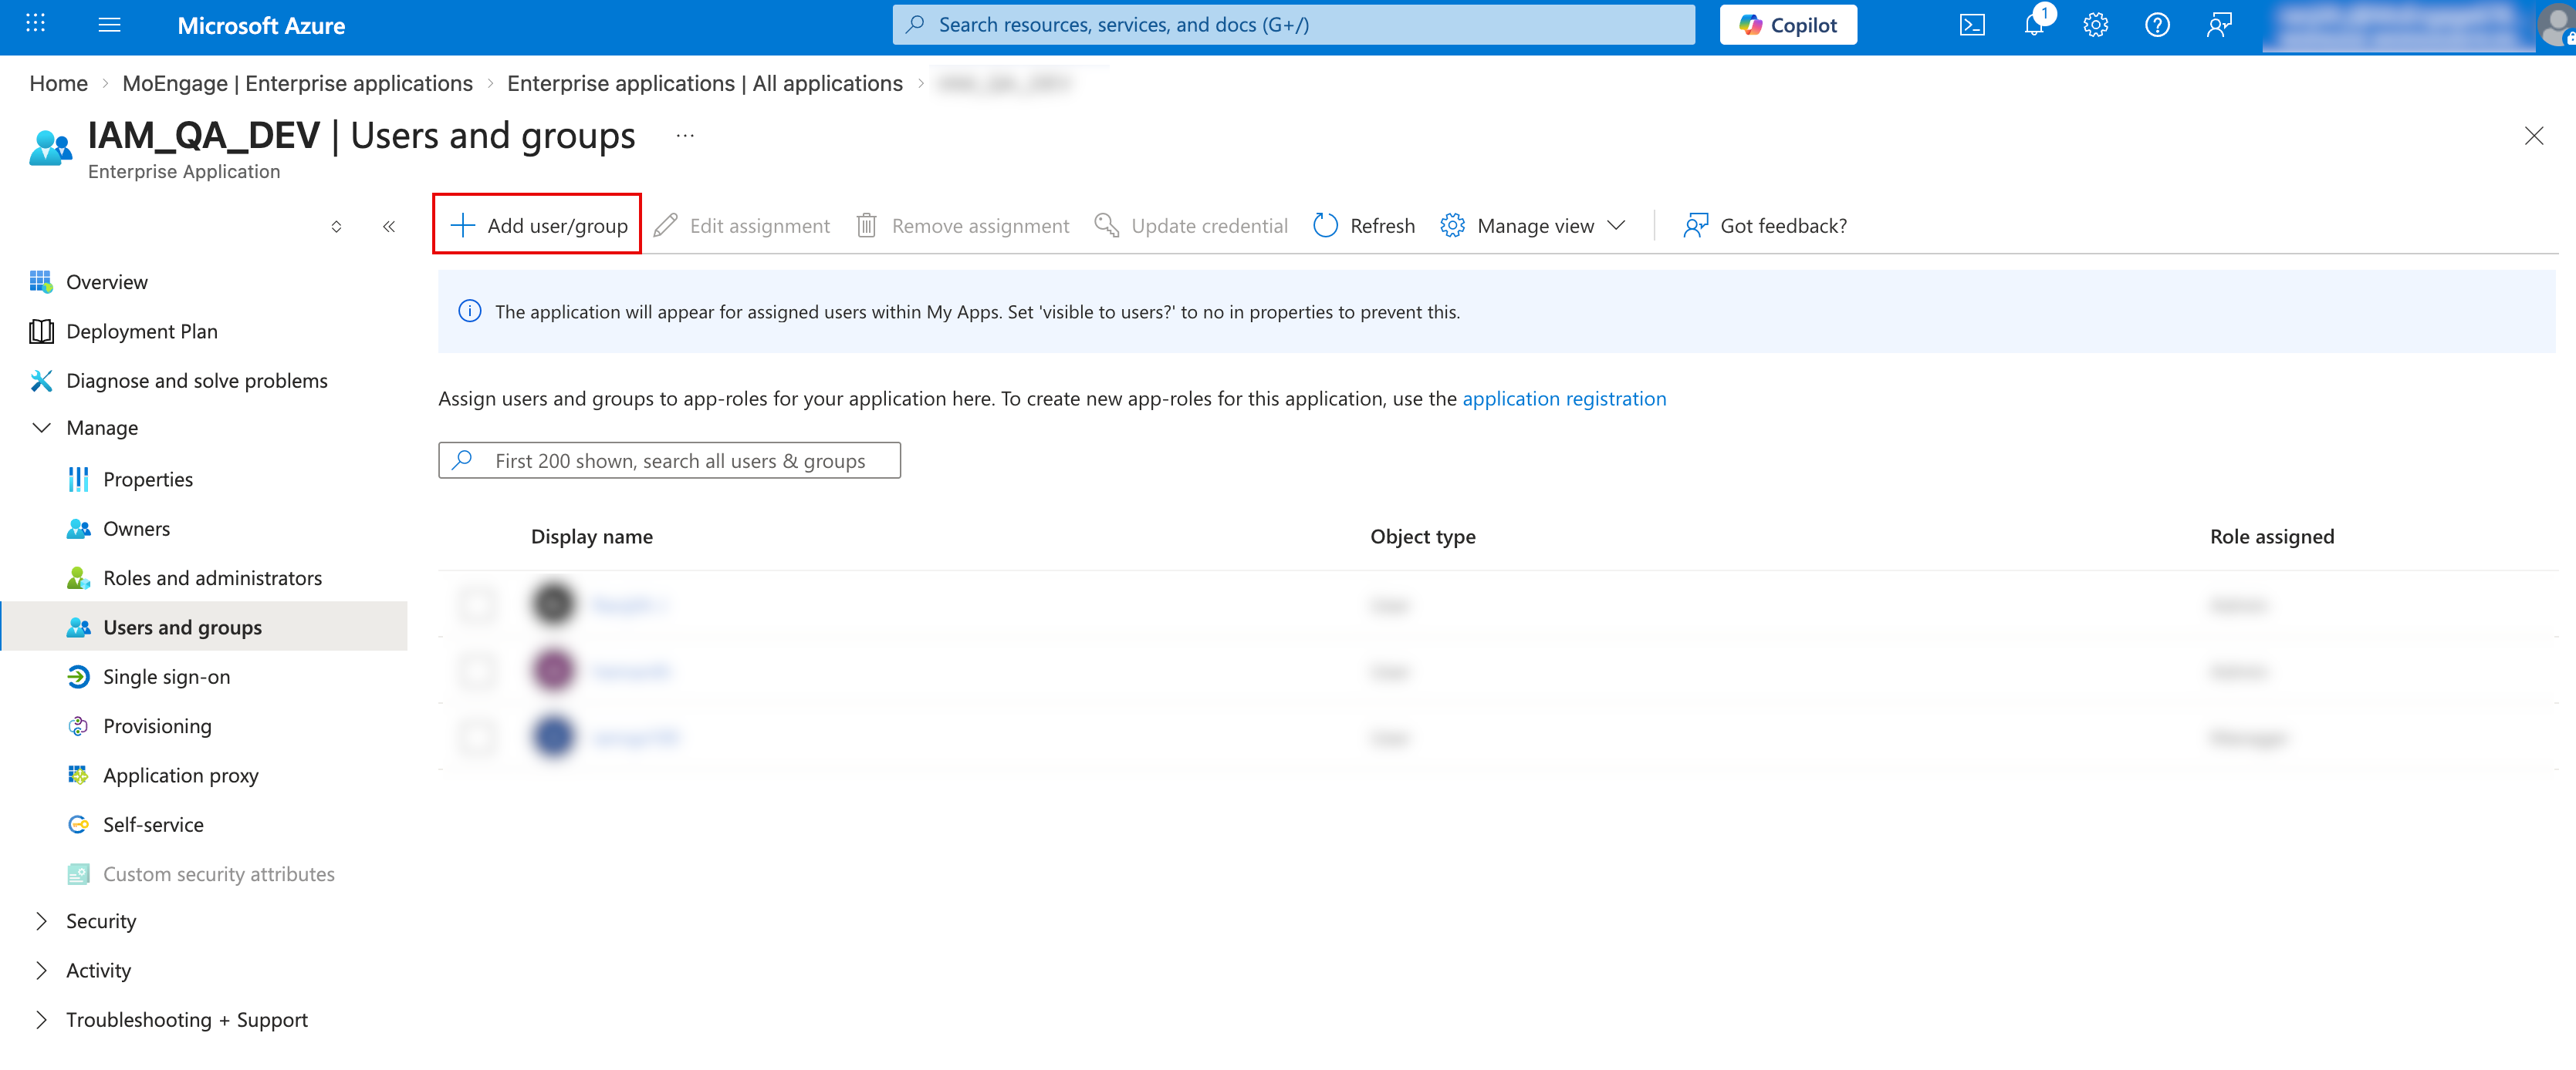Open the ellipsis more options menu
The image size is (2576, 1070).
coord(685,136)
